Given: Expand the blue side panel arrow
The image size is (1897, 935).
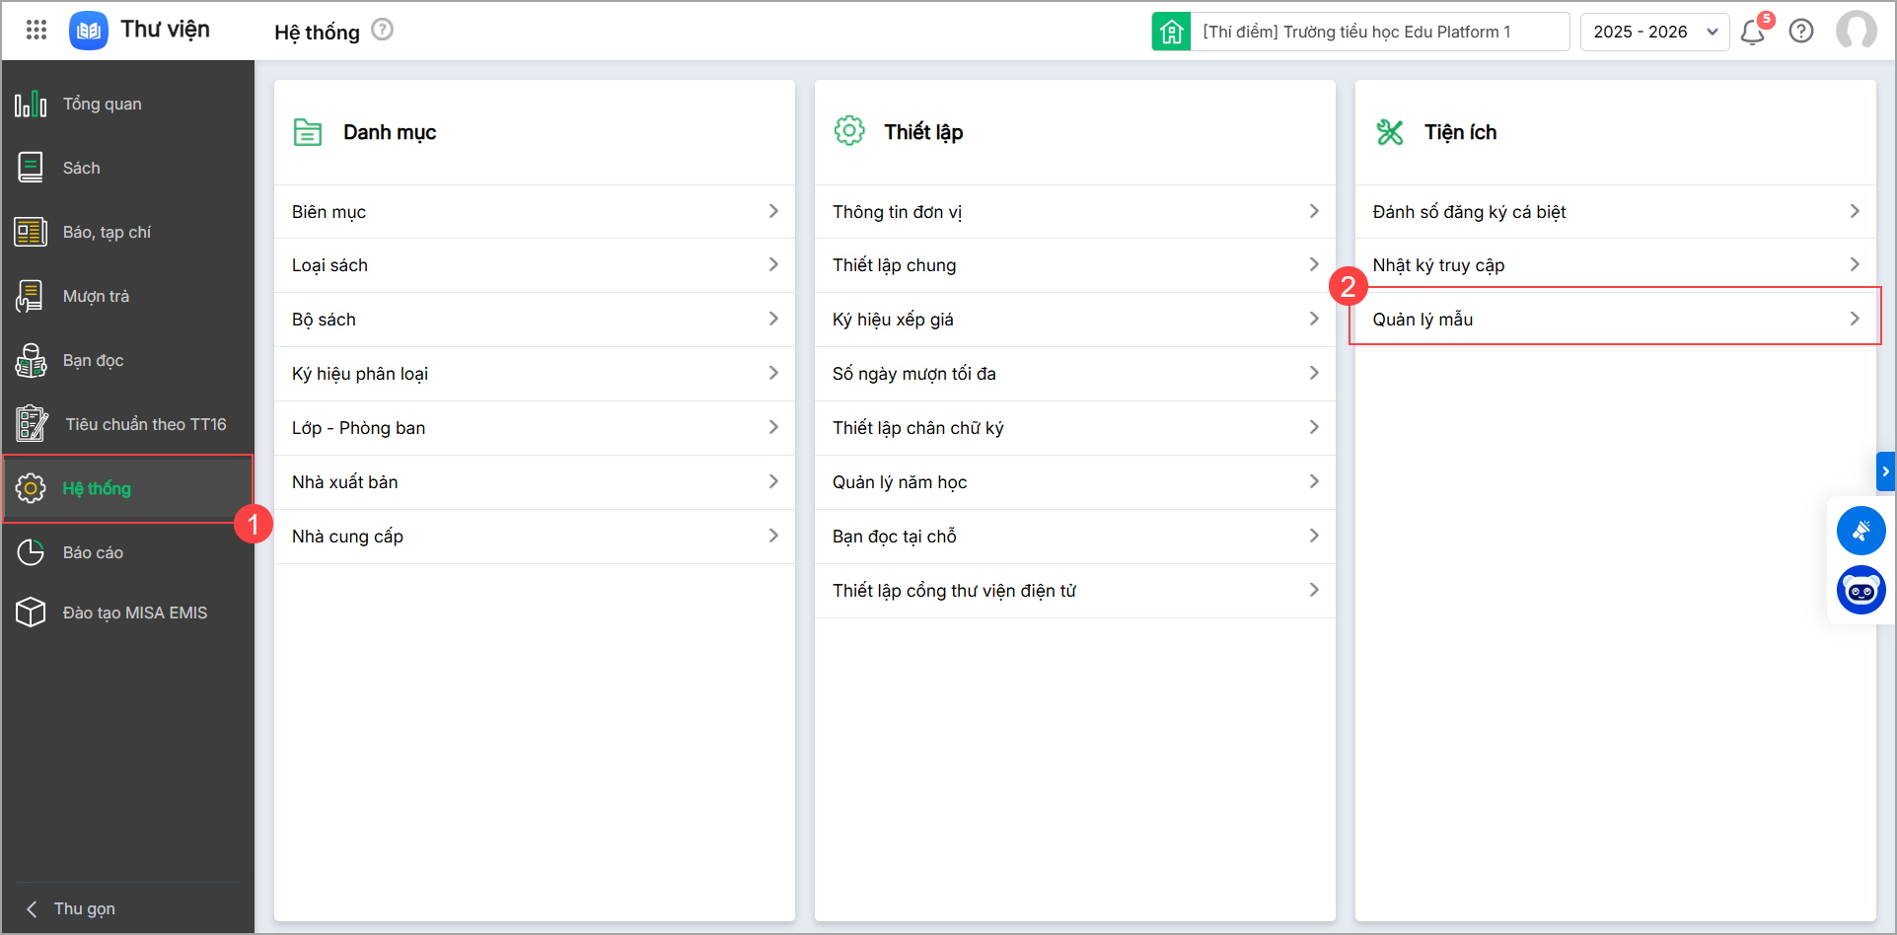Looking at the screenshot, I should [1885, 471].
